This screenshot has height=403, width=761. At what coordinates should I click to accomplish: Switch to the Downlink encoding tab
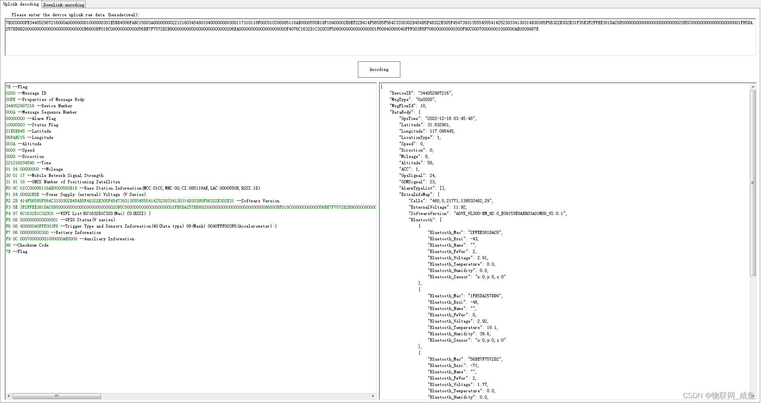(x=63, y=5)
